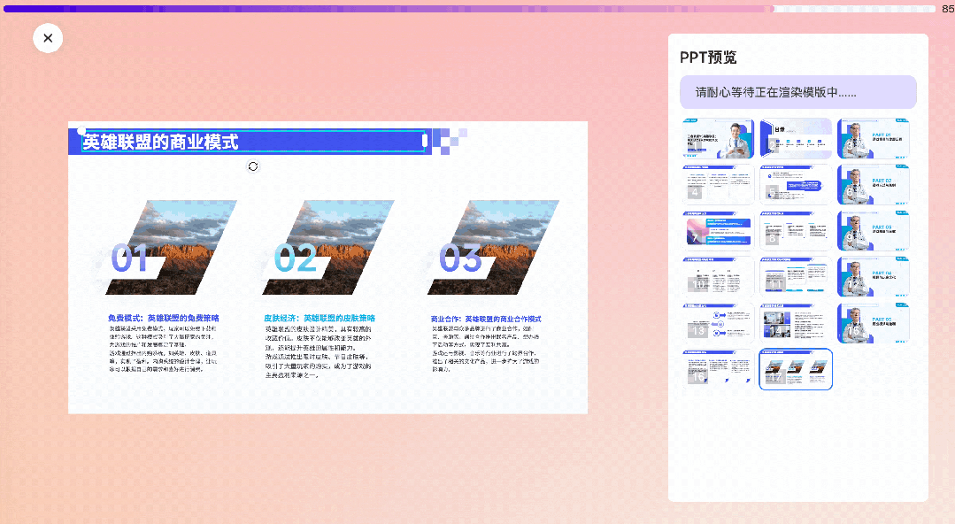Viewport: 955px width, 524px height.
Task: Click the 01 mountain image on the slide
Action: (x=171, y=247)
